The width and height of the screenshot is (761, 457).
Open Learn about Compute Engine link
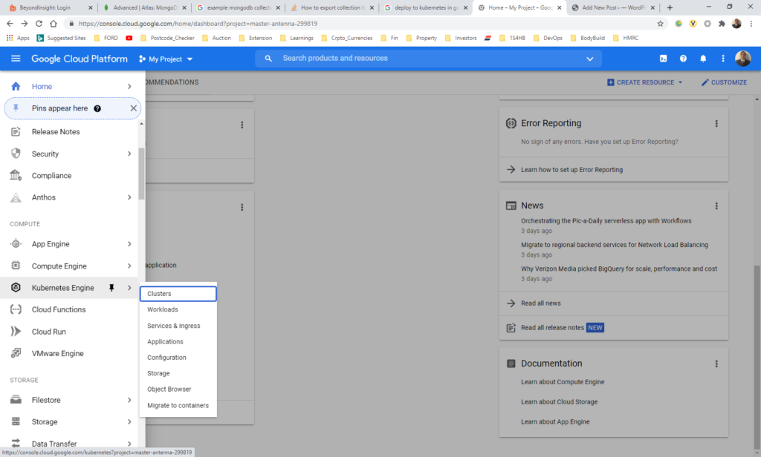pyautogui.click(x=563, y=382)
